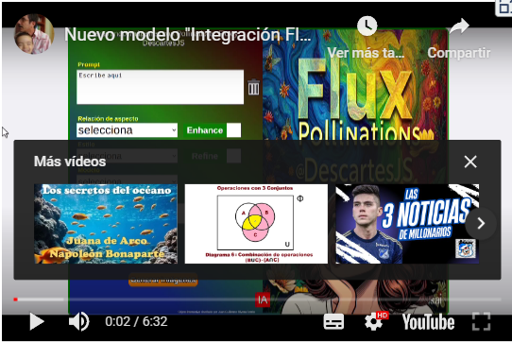Click the Prompt text input field
The image size is (512, 342).
[160, 87]
